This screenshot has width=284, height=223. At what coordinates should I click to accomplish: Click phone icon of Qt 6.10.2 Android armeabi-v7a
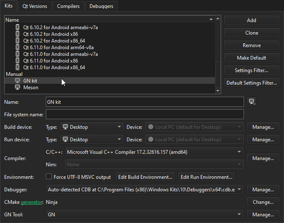point(17,28)
